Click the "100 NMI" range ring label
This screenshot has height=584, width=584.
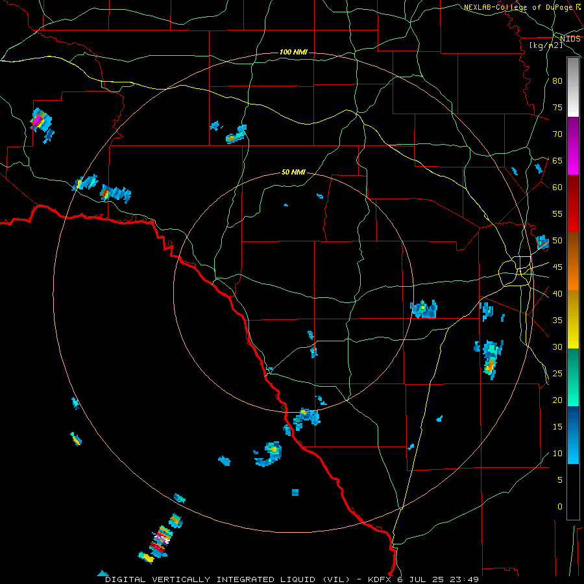[x=293, y=52]
